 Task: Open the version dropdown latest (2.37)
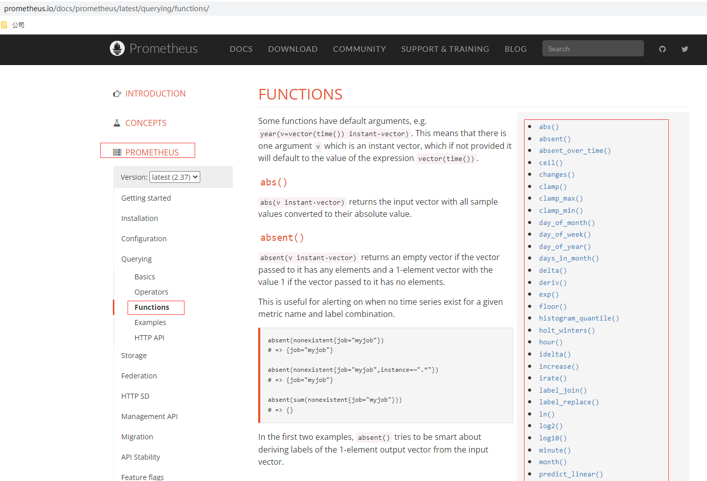(x=175, y=177)
